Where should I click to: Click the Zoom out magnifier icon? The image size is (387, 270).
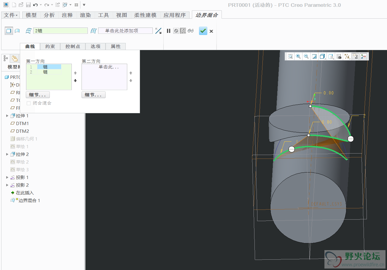click(x=306, y=56)
